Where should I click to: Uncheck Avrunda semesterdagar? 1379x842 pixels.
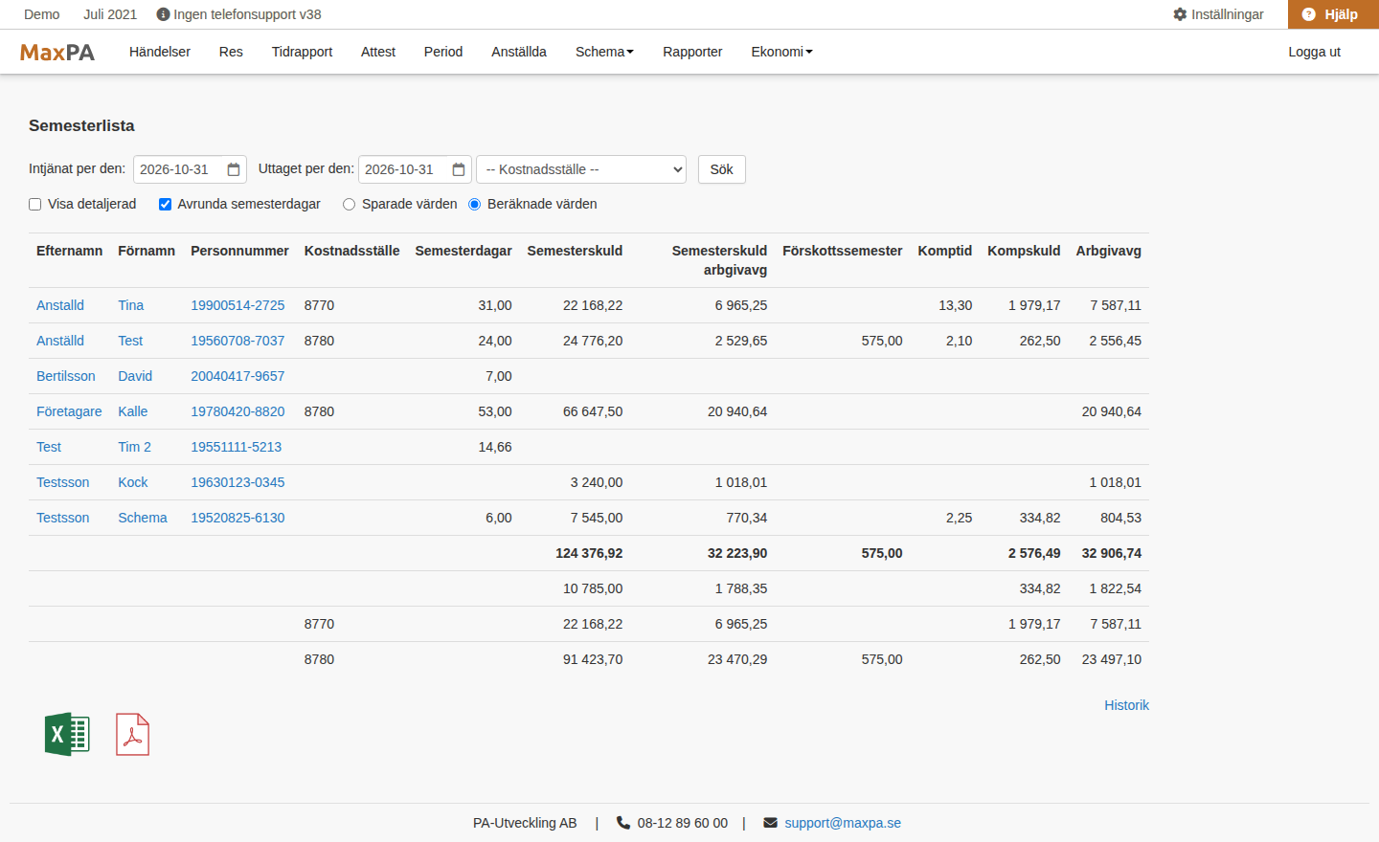point(165,204)
